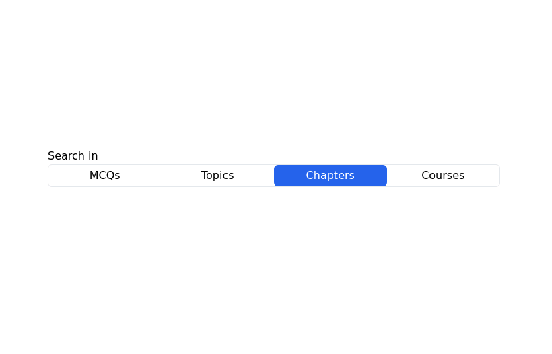The width and height of the screenshot is (552, 354).
Task: Click the "Search in" label
Action: pyautogui.click(x=73, y=156)
